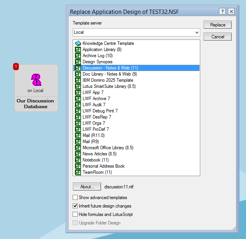Select Doc Library - Notes & Web (9)

[110, 74]
